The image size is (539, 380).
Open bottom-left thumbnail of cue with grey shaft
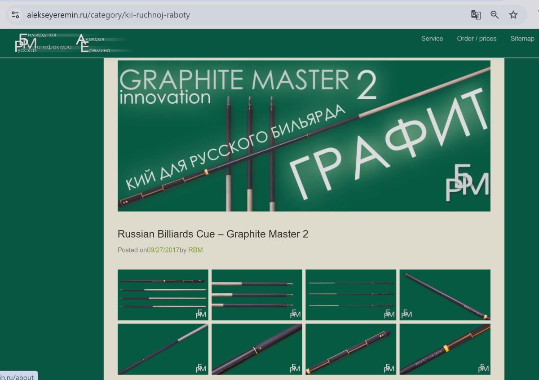click(163, 349)
